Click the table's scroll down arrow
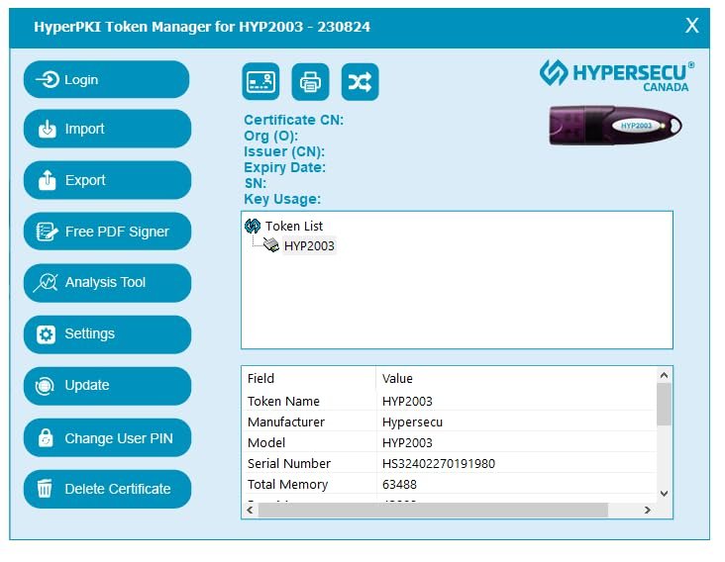 [664, 493]
